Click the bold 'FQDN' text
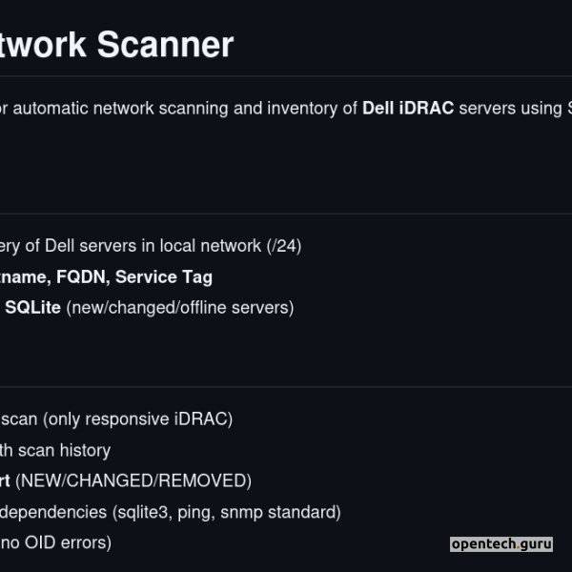This screenshot has width=572, height=572. (x=82, y=277)
